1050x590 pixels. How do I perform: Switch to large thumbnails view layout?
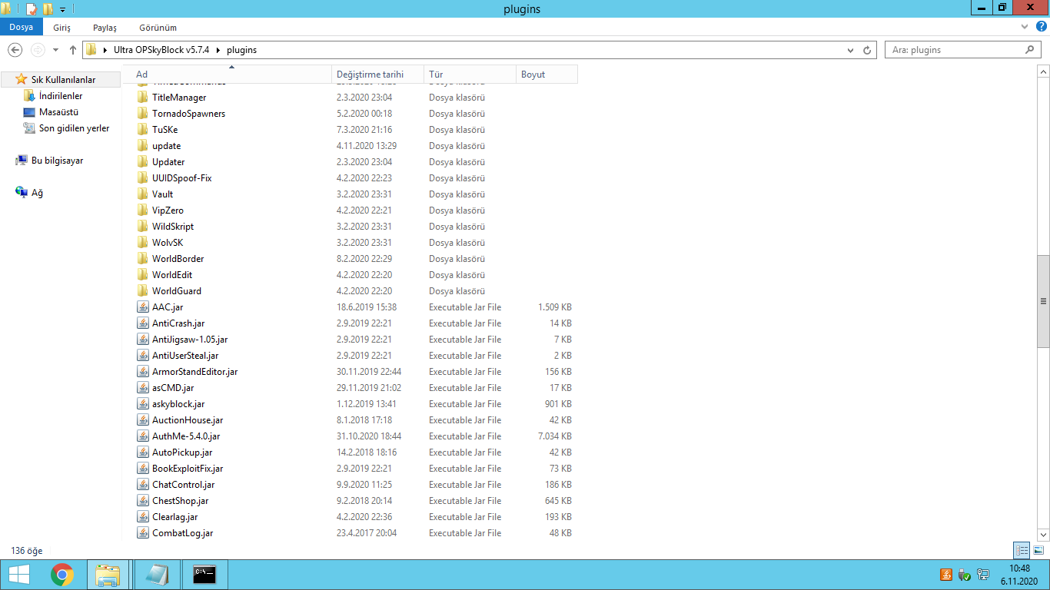1038,550
